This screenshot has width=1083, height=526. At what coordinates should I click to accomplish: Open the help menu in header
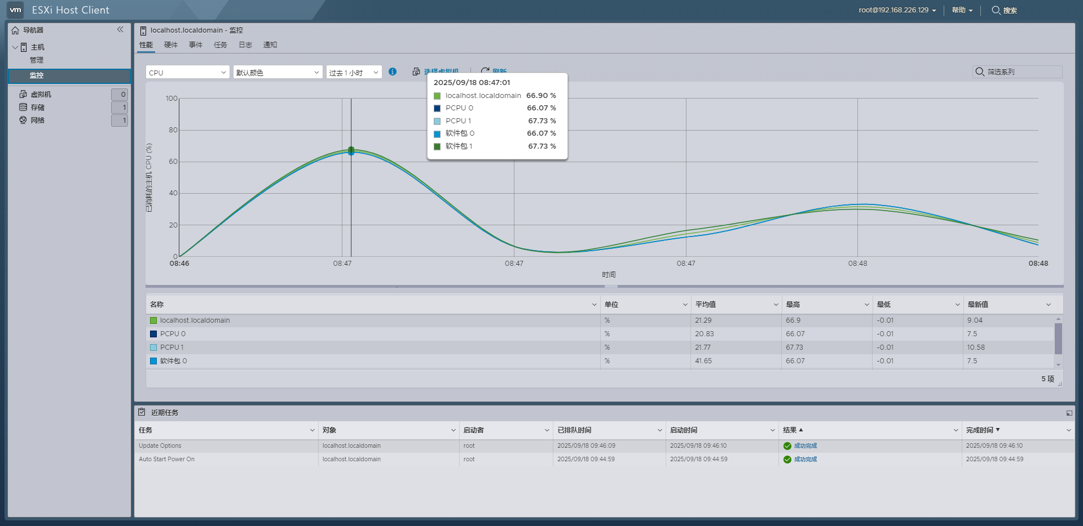click(x=962, y=10)
